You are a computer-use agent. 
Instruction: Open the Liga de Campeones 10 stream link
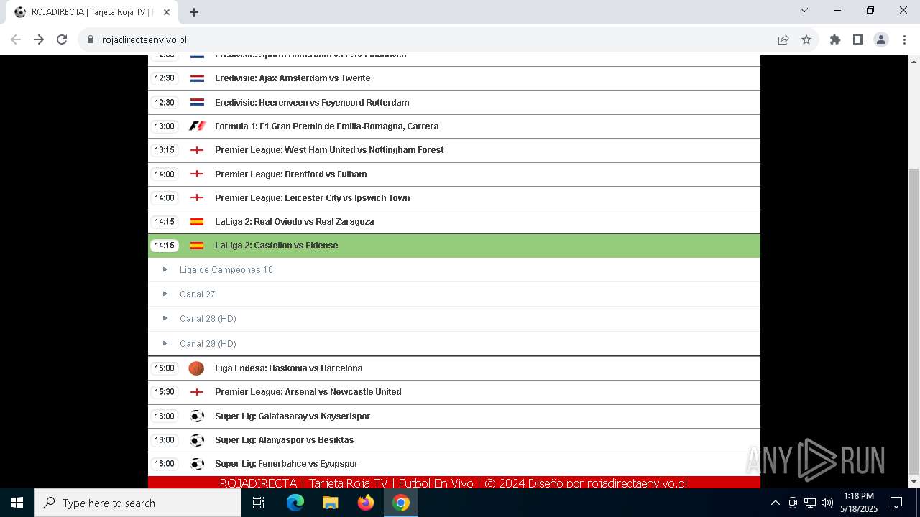pos(226,270)
